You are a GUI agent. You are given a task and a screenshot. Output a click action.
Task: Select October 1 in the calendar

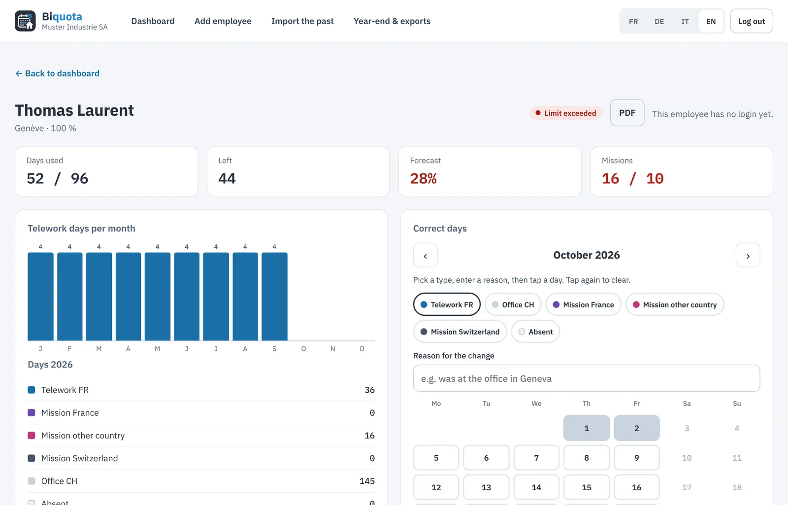tap(587, 428)
